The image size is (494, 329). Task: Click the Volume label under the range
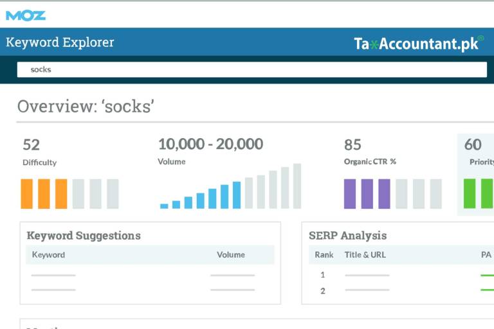tap(171, 161)
